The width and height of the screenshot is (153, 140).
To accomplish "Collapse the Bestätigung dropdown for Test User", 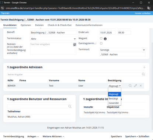I will pyautogui.click(x=115, y=86).
